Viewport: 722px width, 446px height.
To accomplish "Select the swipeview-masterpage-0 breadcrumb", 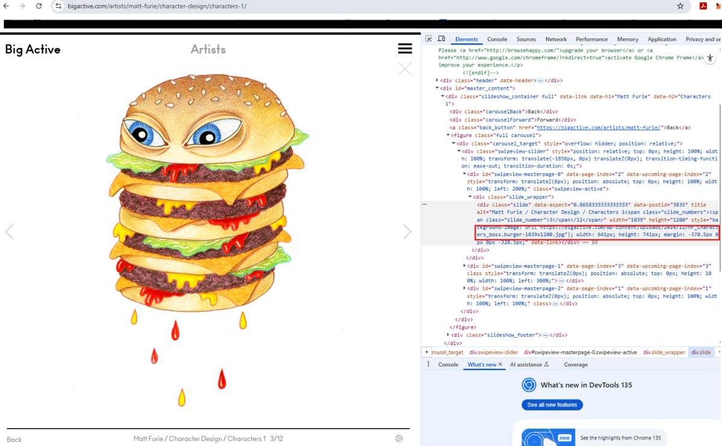I will (x=580, y=352).
